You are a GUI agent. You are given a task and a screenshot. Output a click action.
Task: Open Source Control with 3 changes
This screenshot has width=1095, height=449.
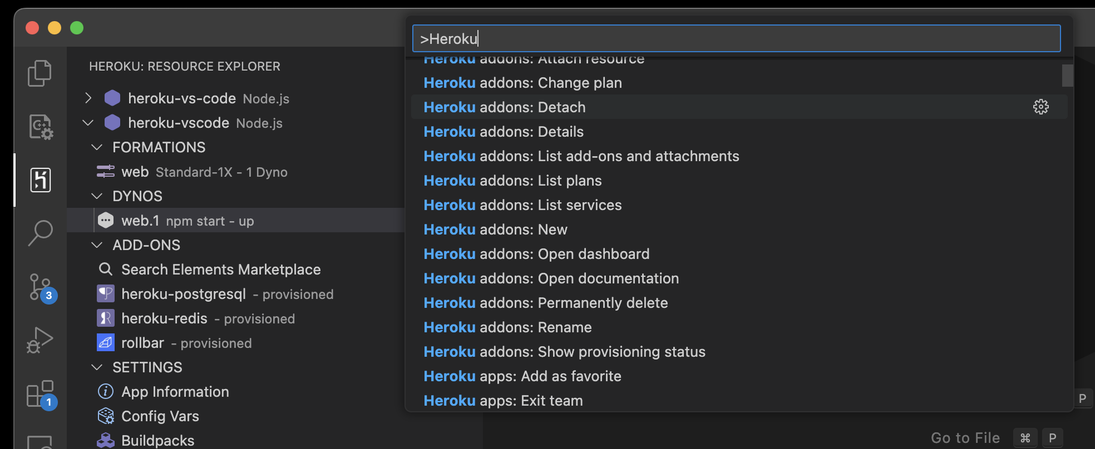(42, 288)
